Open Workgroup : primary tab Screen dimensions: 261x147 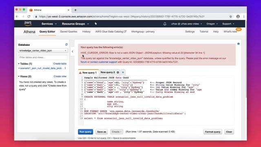143,32
